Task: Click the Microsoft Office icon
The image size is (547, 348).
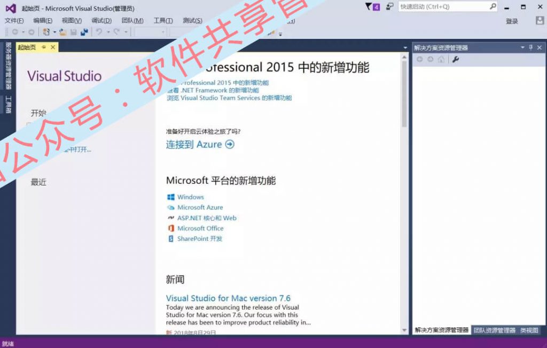Action: click(170, 228)
